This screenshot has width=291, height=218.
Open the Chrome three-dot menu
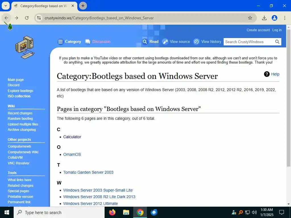284,18
